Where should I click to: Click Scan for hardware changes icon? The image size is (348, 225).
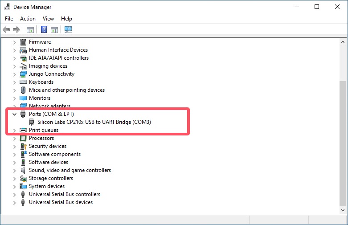point(68,30)
